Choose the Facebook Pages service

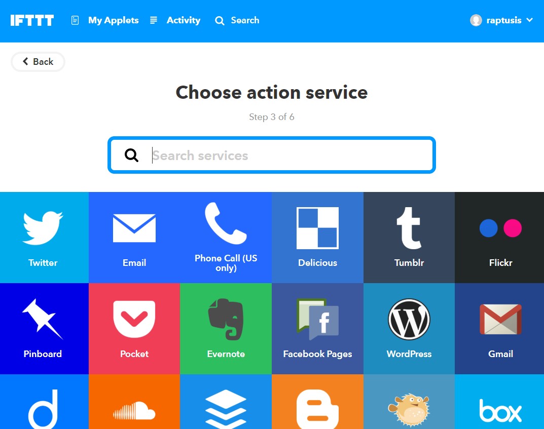coord(317,329)
